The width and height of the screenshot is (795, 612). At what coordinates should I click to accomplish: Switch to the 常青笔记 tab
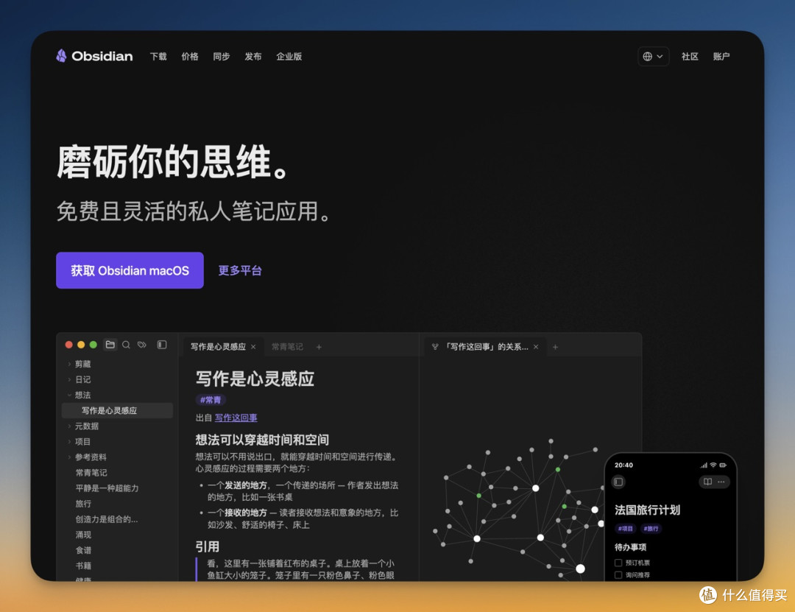point(287,347)
